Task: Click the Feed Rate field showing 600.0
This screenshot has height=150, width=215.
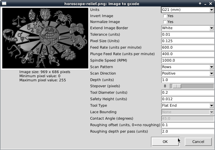Action: point(188,47)
